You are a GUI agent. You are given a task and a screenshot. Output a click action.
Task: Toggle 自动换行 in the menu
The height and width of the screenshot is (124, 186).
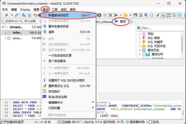coord(68,91)
